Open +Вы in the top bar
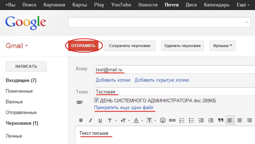Viewport: 255px width, 144px height. click(10, 5)
